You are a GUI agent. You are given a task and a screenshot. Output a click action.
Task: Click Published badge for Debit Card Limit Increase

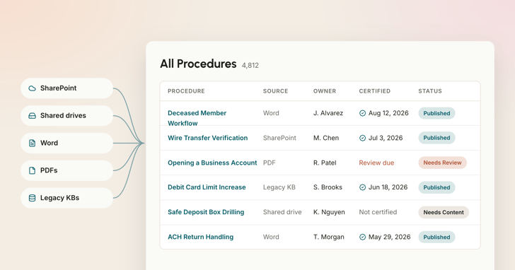[x=436, y=187]
